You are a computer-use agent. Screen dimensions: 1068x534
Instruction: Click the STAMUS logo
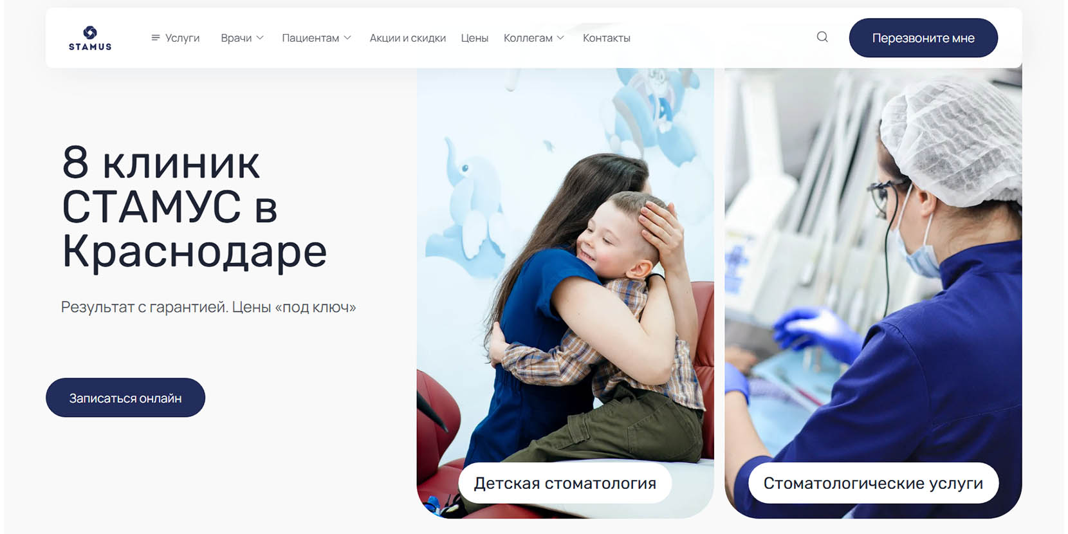(90, 38)
